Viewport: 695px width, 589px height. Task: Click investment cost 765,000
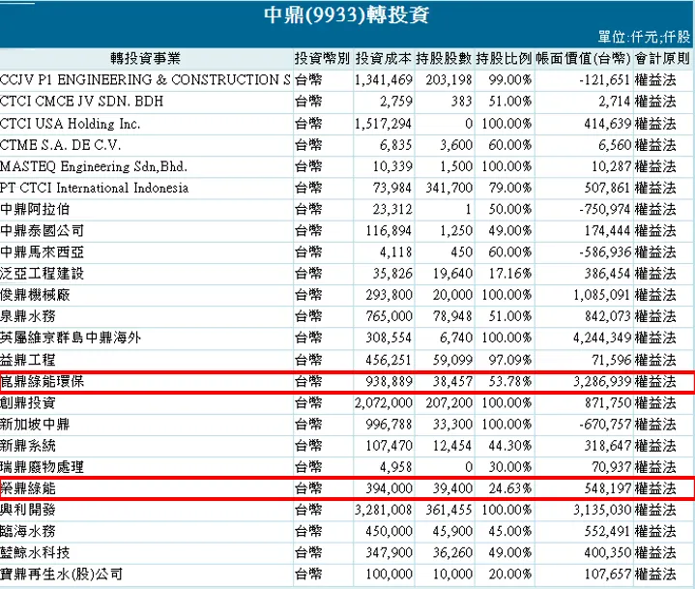coord(389,316)
